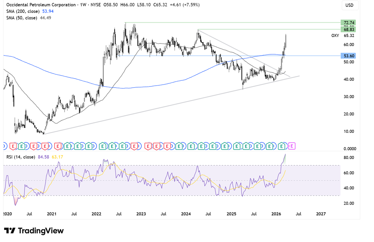
Task: Select the SMA (200, close) indicator legend
Action: click(23, 11)
